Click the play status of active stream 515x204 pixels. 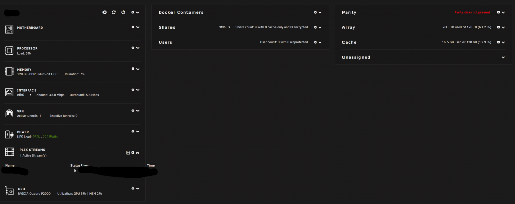click(75, 171)
